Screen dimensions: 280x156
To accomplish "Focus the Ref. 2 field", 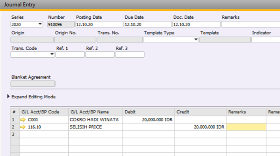I will coord(100,55).
